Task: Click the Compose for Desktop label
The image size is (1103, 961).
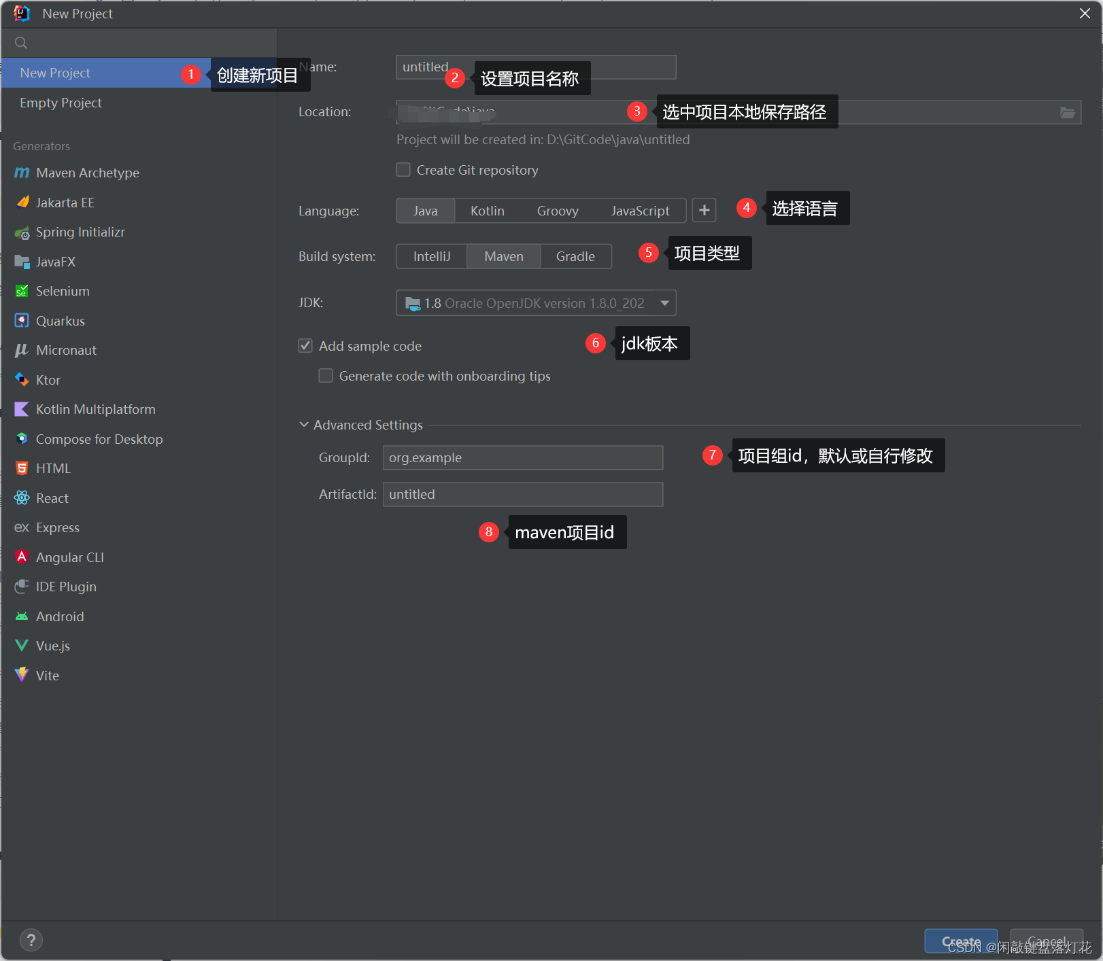Action: 99,439
